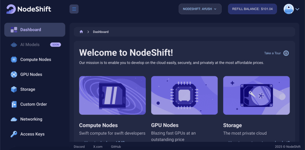This screenshot has width=305, height=150.
Task: Click the Storage cube icon
Action: tap(14, 90)
